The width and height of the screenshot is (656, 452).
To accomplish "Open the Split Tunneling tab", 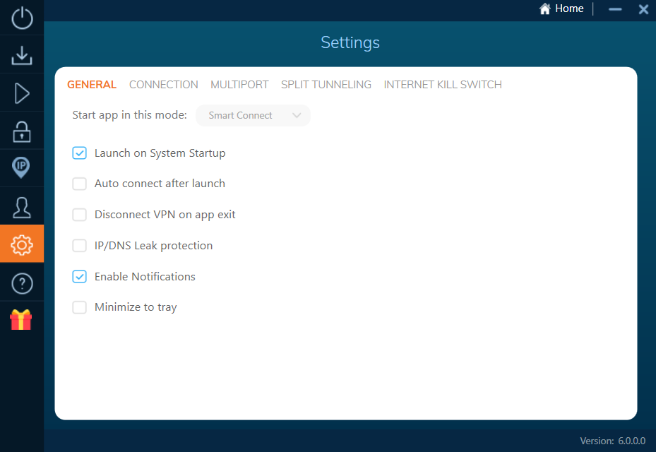I will [x=326, y=85].
